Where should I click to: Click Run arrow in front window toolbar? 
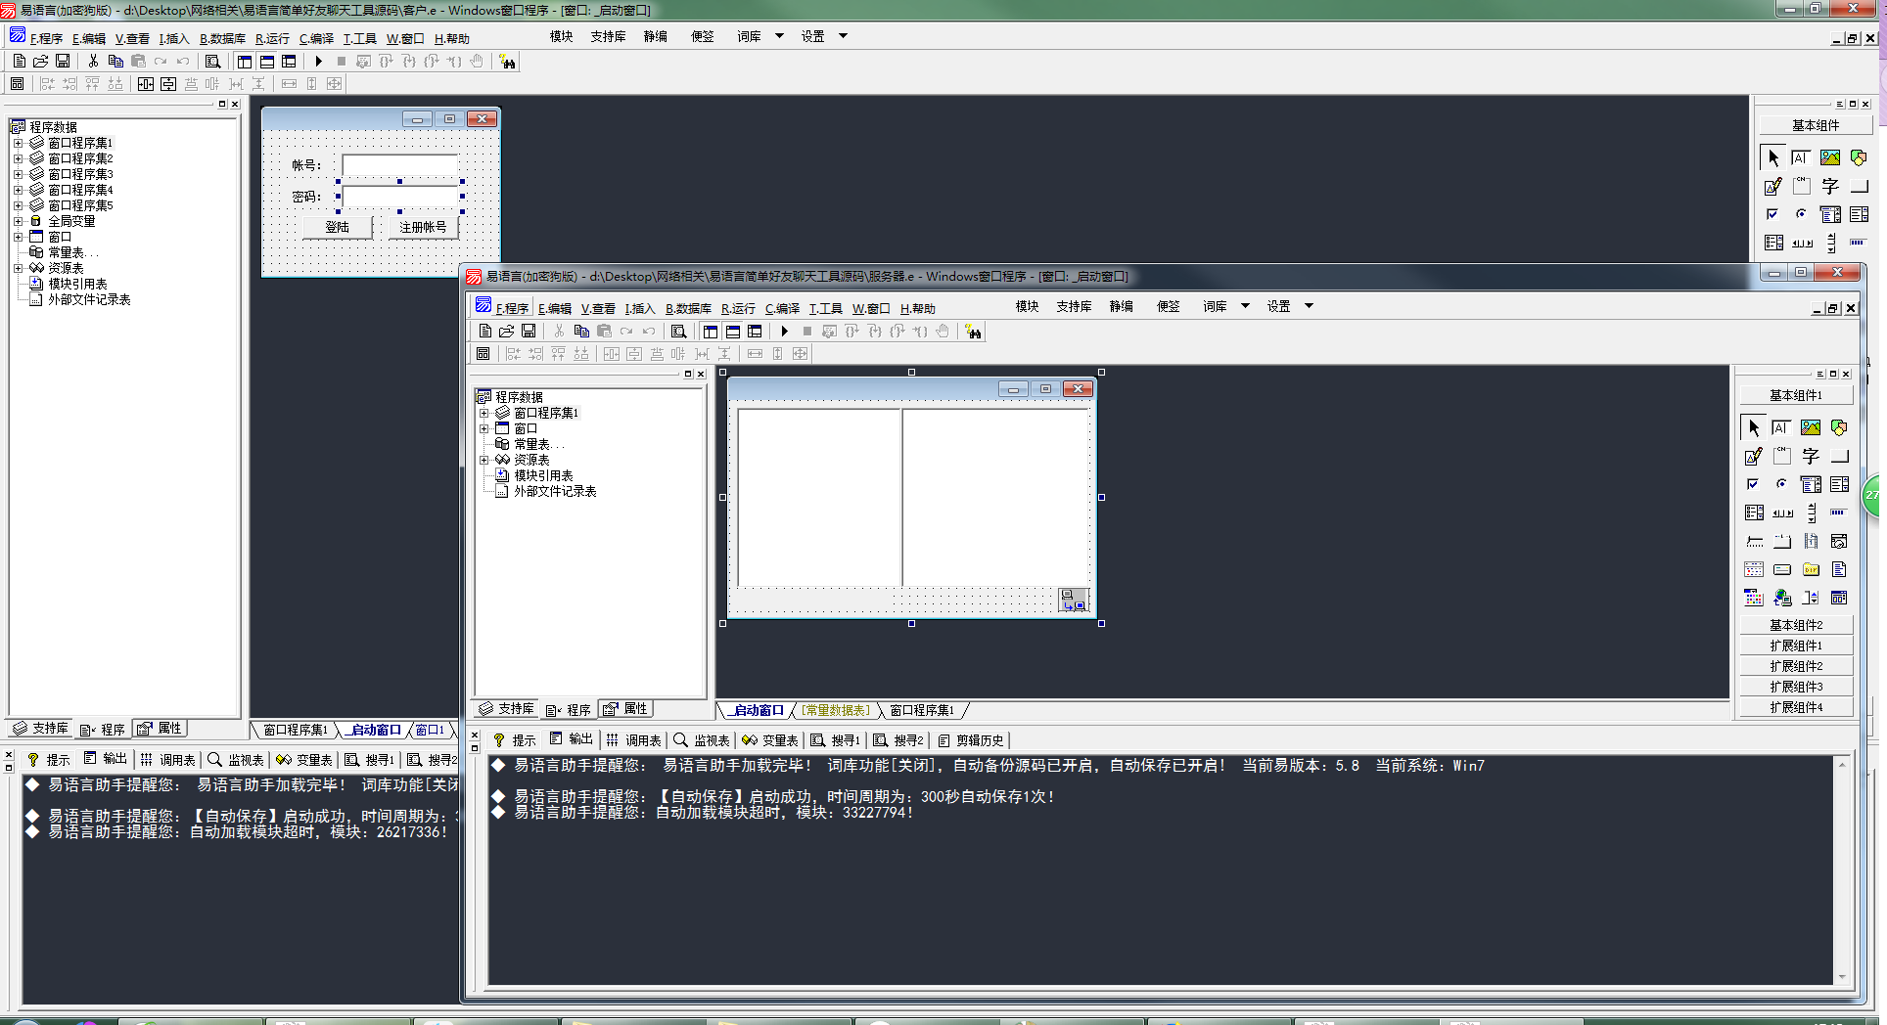coord(784,332)
